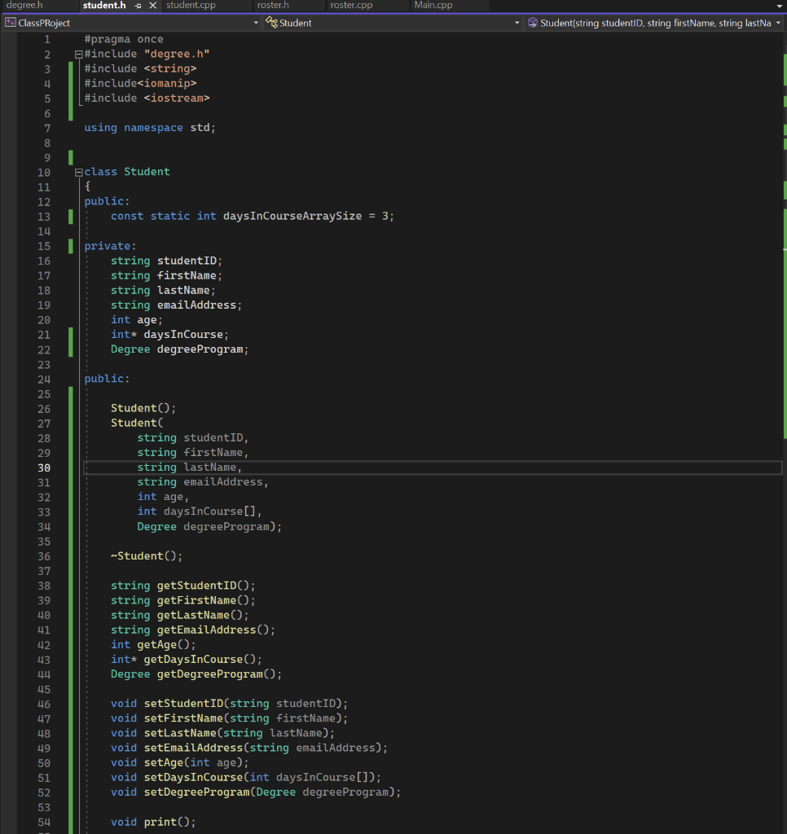
Task: Open the hidden tabs chevron at tab strip right
Action: (778, 7)
